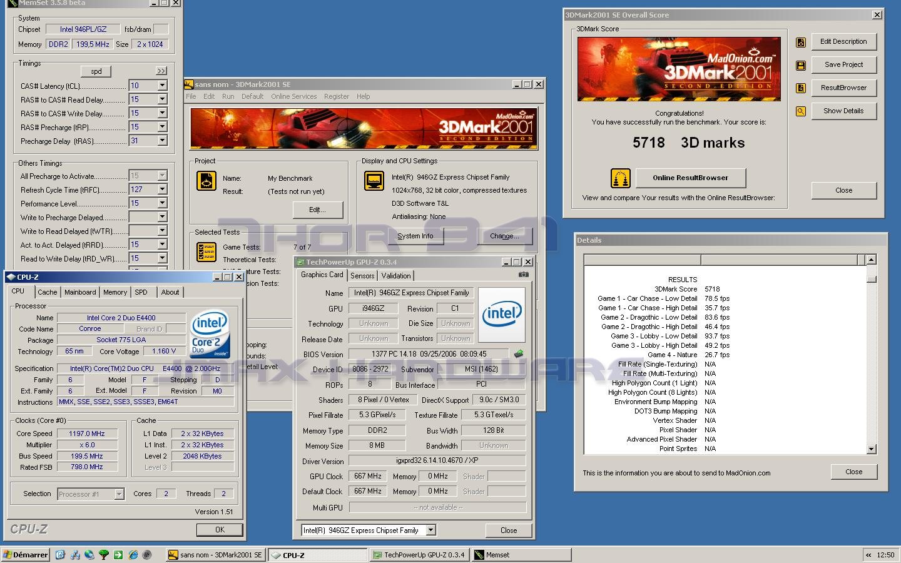Open CAS# Latency (tCL) dropdown
Viewport: 901px width, 563px height.
point(162,86)
